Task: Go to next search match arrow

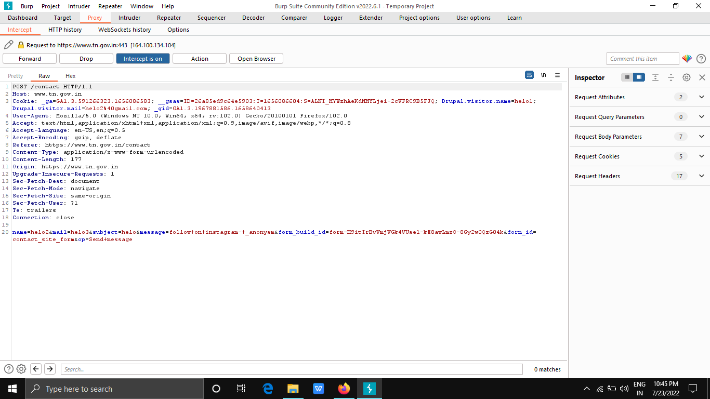Action: point(50,369)
